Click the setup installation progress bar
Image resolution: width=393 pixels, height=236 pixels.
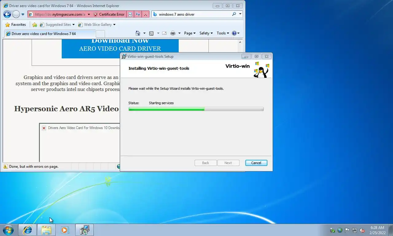pos(196,109)
